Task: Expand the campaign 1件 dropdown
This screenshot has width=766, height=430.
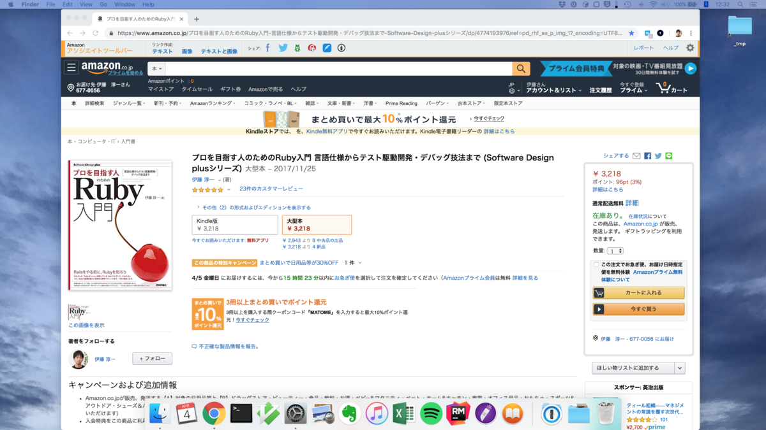Action: coord(353,263)
